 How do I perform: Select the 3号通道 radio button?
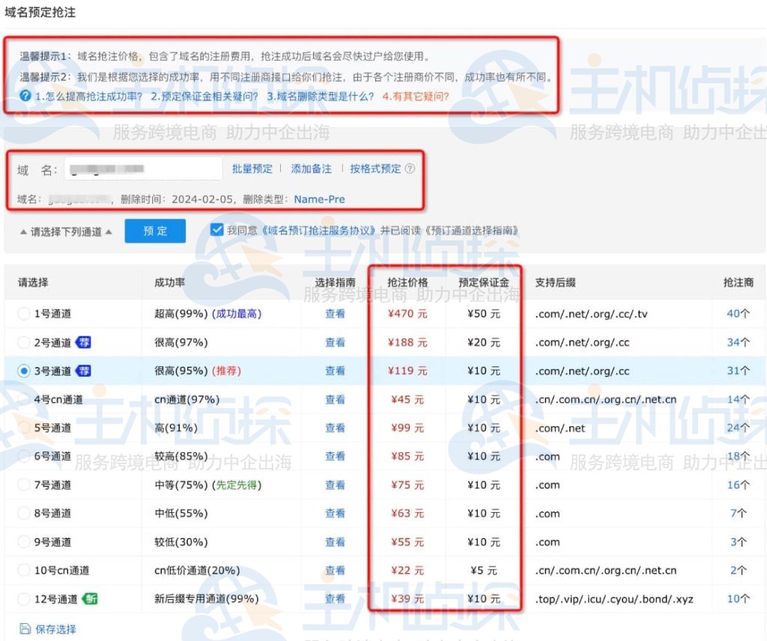point(23,371)
